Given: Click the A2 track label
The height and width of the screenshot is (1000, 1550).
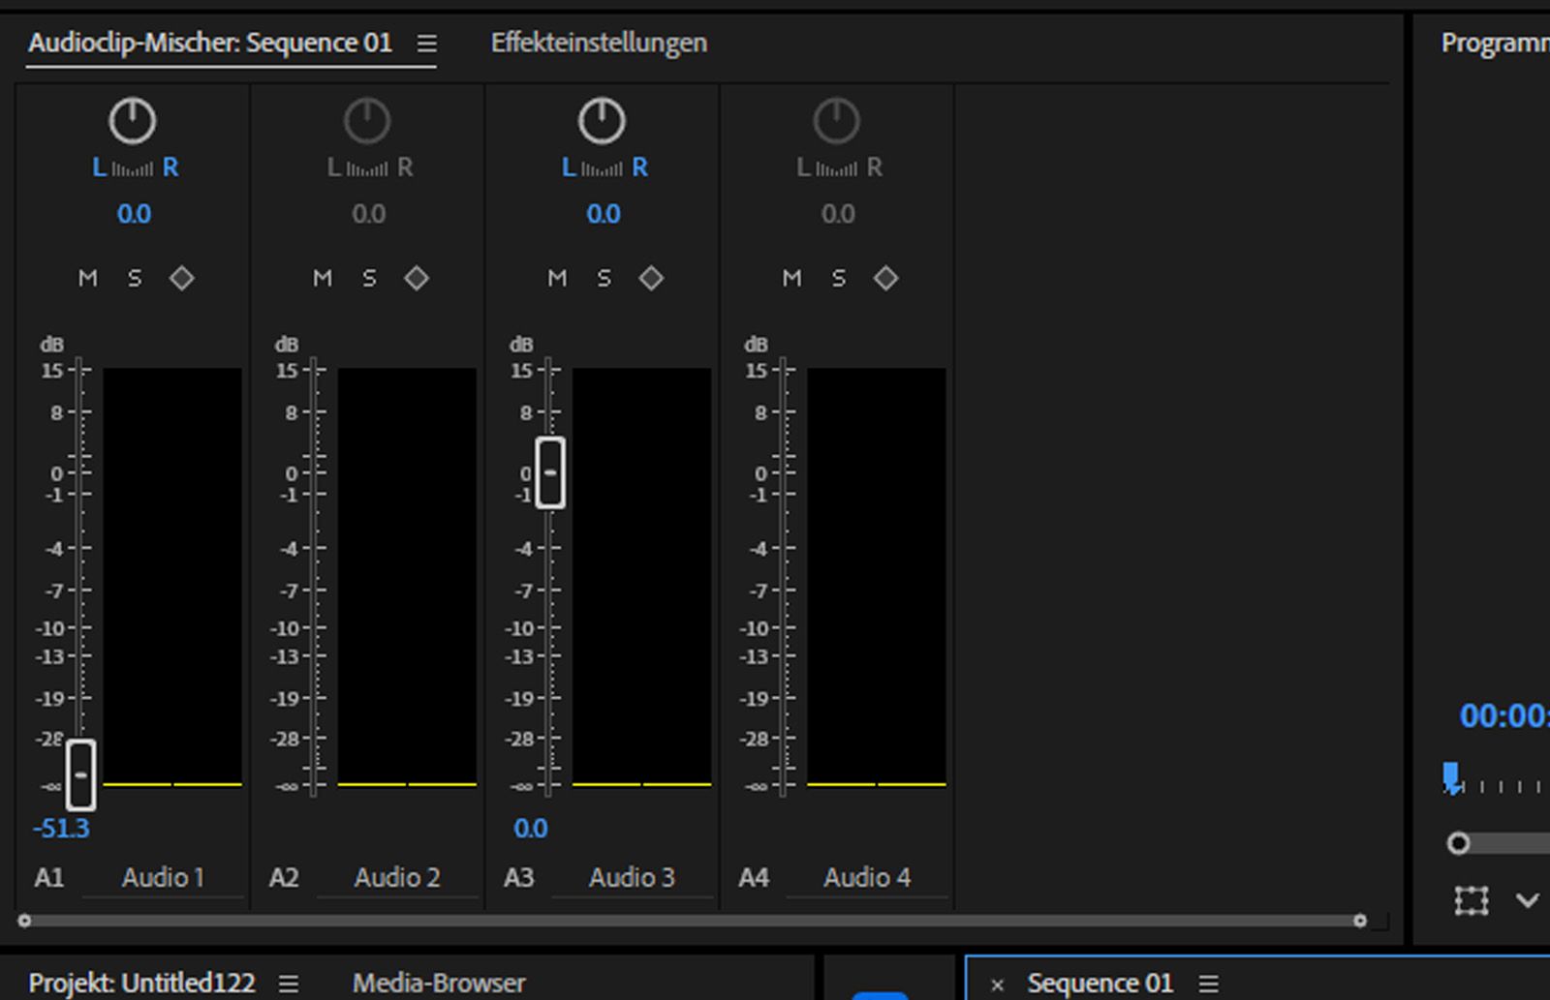Looking at the screenshot, I should [x=284, y=878].
